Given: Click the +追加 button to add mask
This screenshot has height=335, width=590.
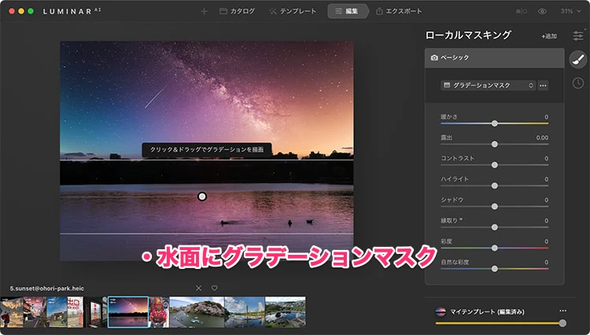Looking at the screenshot, I should pos(548,36).
